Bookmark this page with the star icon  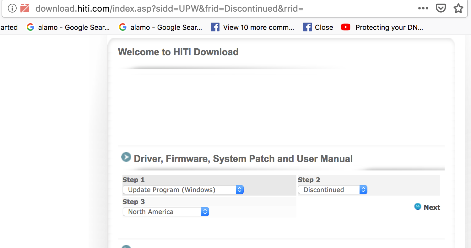[458, 8]
